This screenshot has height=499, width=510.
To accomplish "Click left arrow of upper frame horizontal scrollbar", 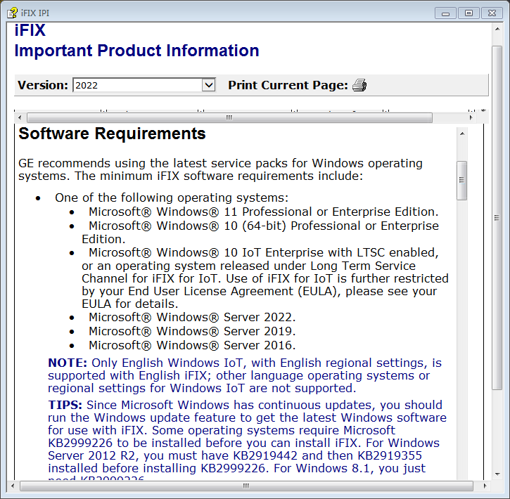I will (20, 117).
